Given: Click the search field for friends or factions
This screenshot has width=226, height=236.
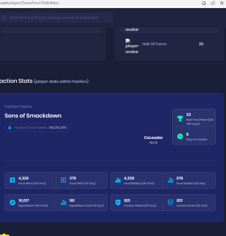Looking at the screenshot, I should [56, 18].
